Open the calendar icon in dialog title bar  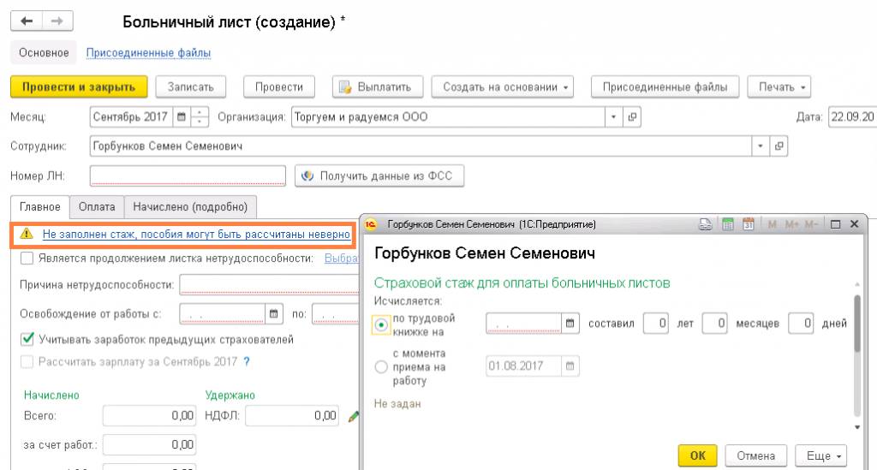coord(747,224)
